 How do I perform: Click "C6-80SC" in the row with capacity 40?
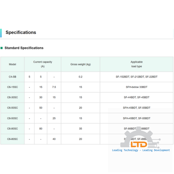pyautogui.click(x=13, y=139)
